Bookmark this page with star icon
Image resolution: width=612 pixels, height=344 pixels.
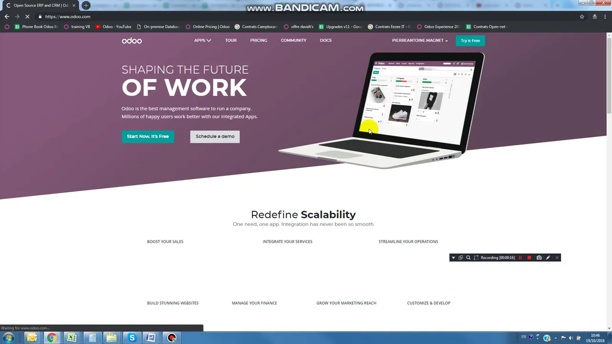(582, 16)
